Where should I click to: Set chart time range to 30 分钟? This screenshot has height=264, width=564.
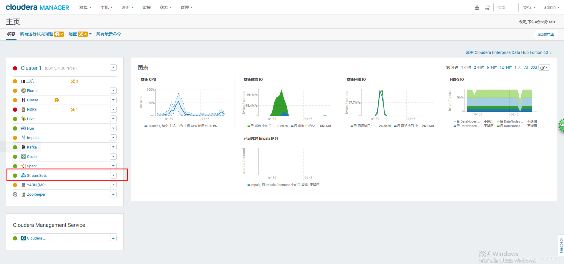[452, 67]
